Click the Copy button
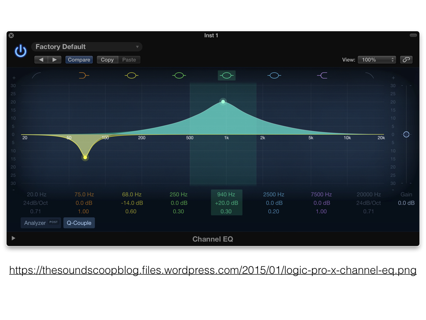Screen dimensions: 426x320 107,60
